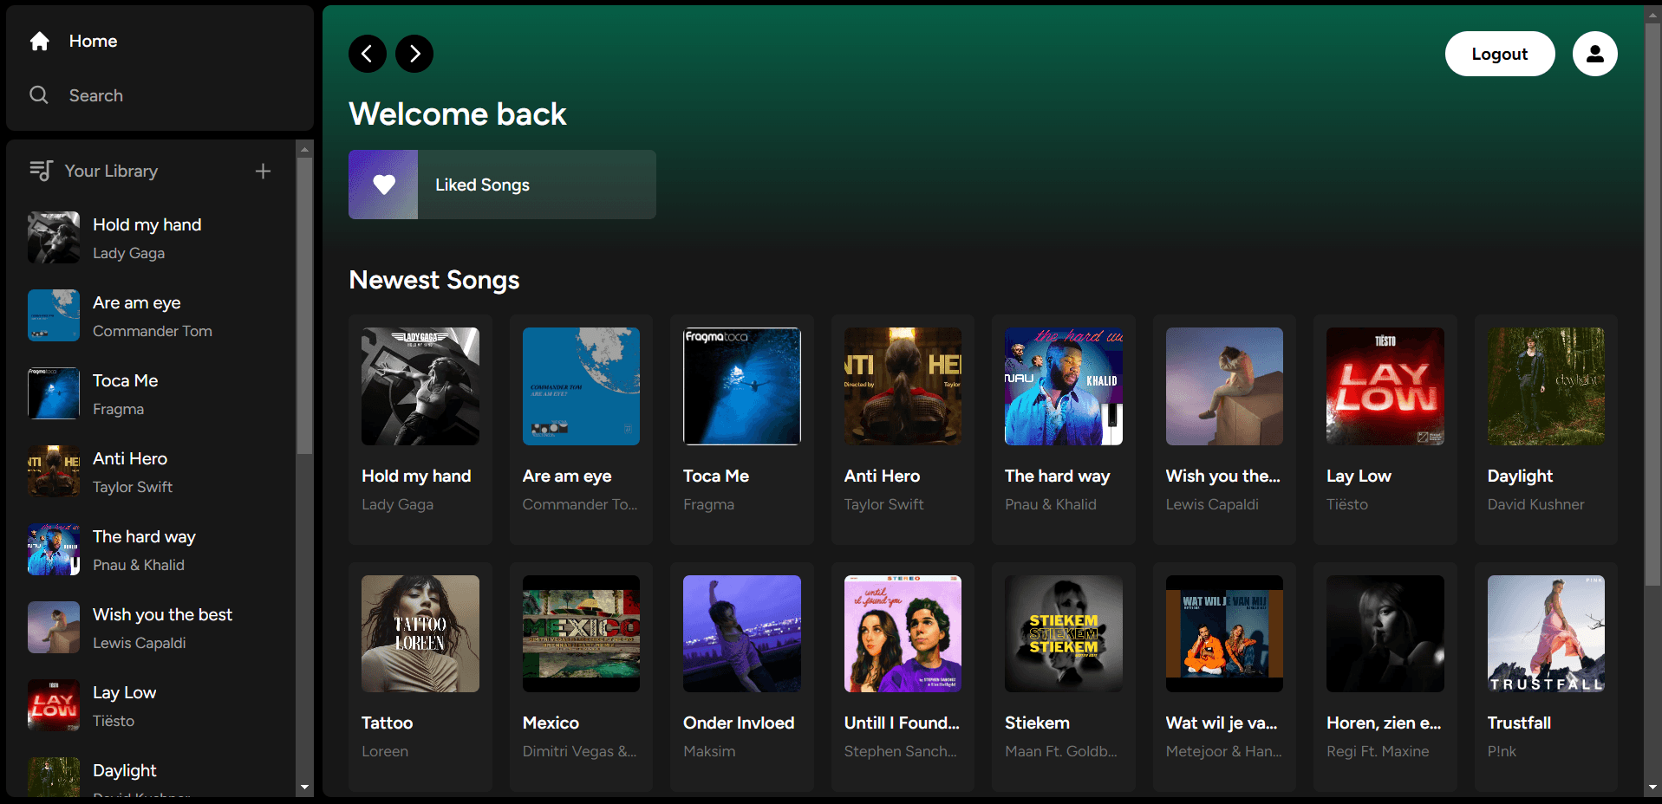
Task: Open Onder Invloed cover card
Action: (742, 633)
